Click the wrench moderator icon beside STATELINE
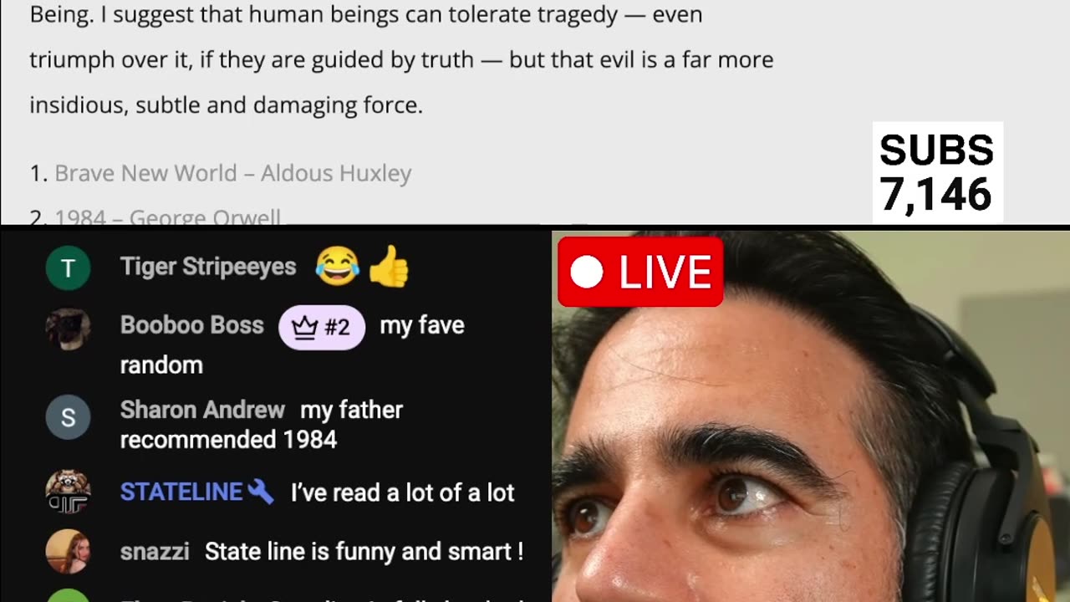1070x602 pixels. click(x=261, y=492)
